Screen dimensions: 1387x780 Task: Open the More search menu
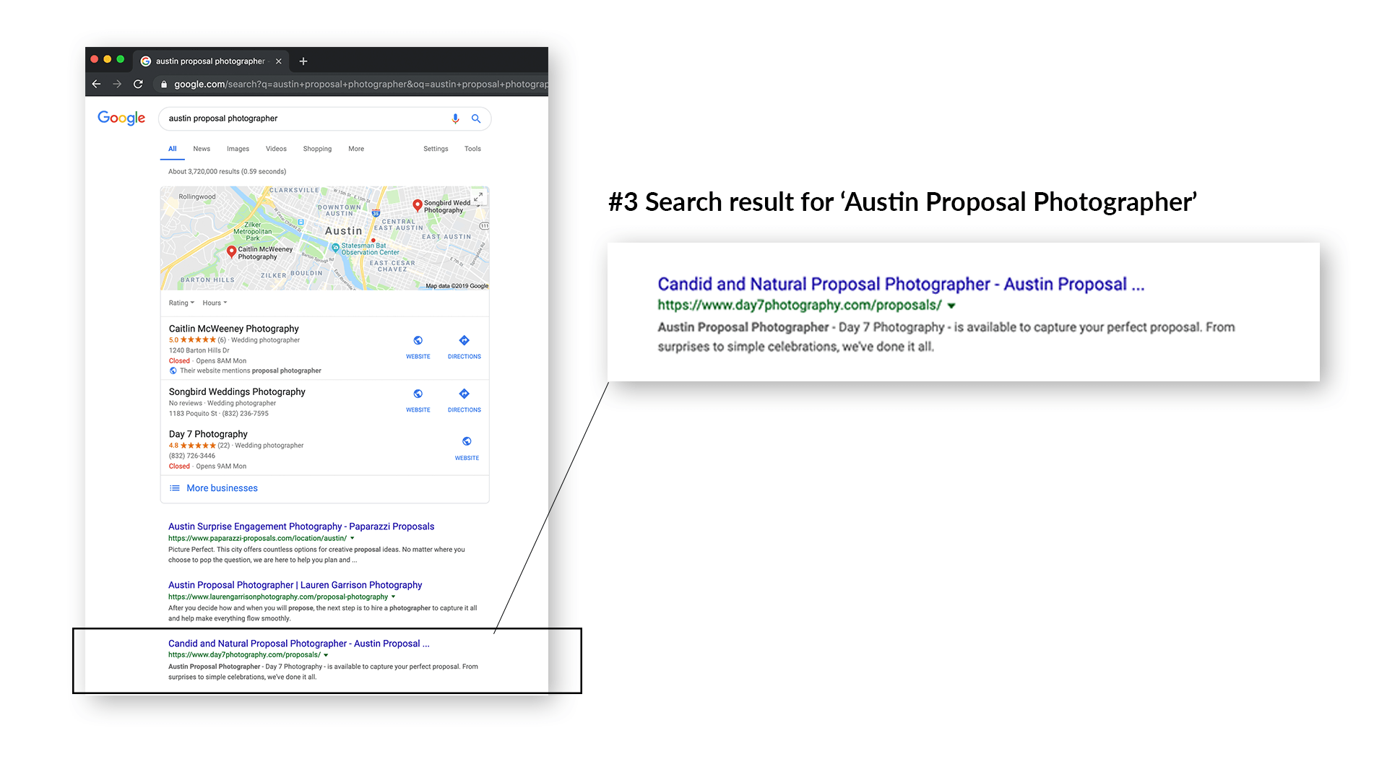(356, 149)
